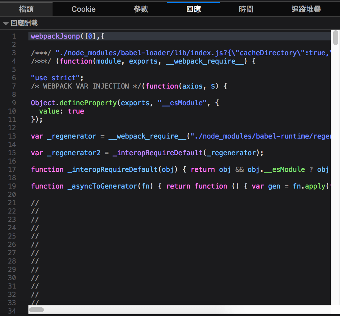Click the vertical scrollbar thumb
This screenshot has height=316, width=340.
tap(336, 38)
